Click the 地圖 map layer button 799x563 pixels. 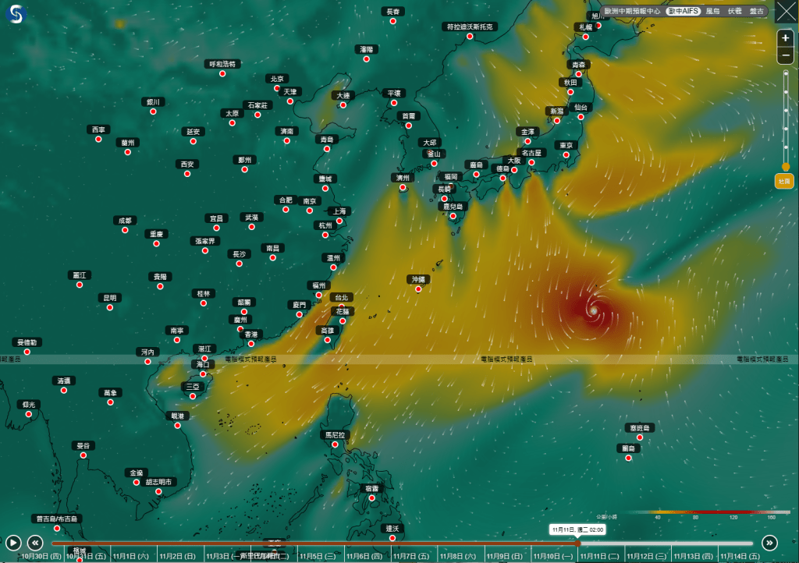tap(784, 181)
